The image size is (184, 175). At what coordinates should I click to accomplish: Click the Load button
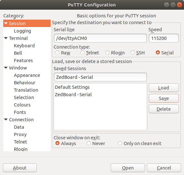164,88
